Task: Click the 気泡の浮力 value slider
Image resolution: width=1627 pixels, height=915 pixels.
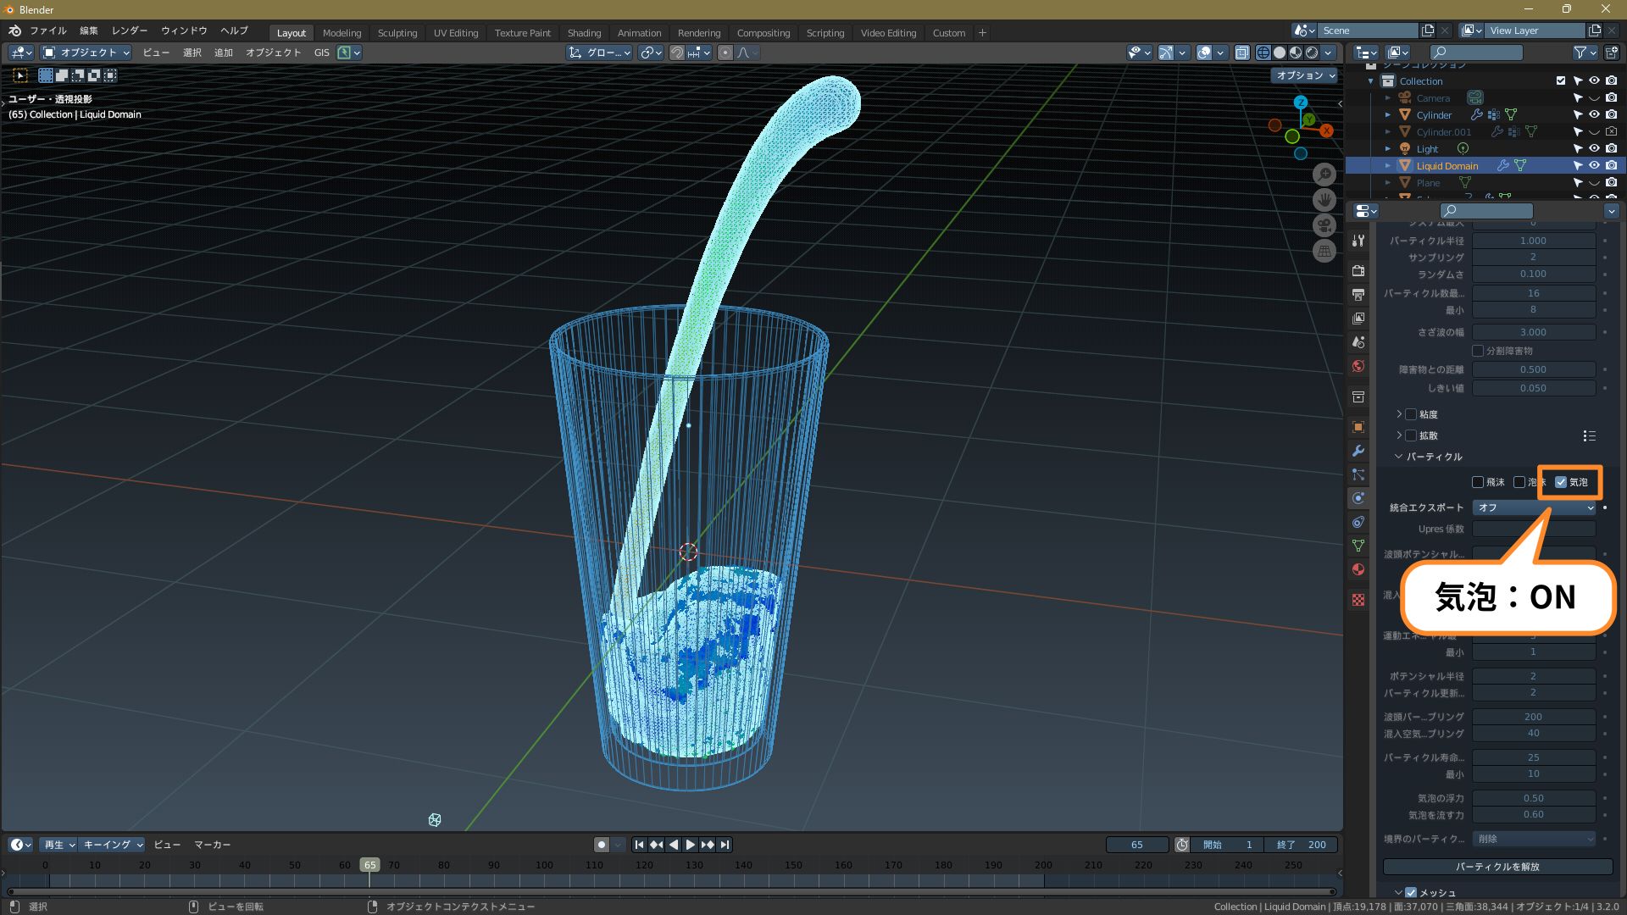Action: [1533, 798]
